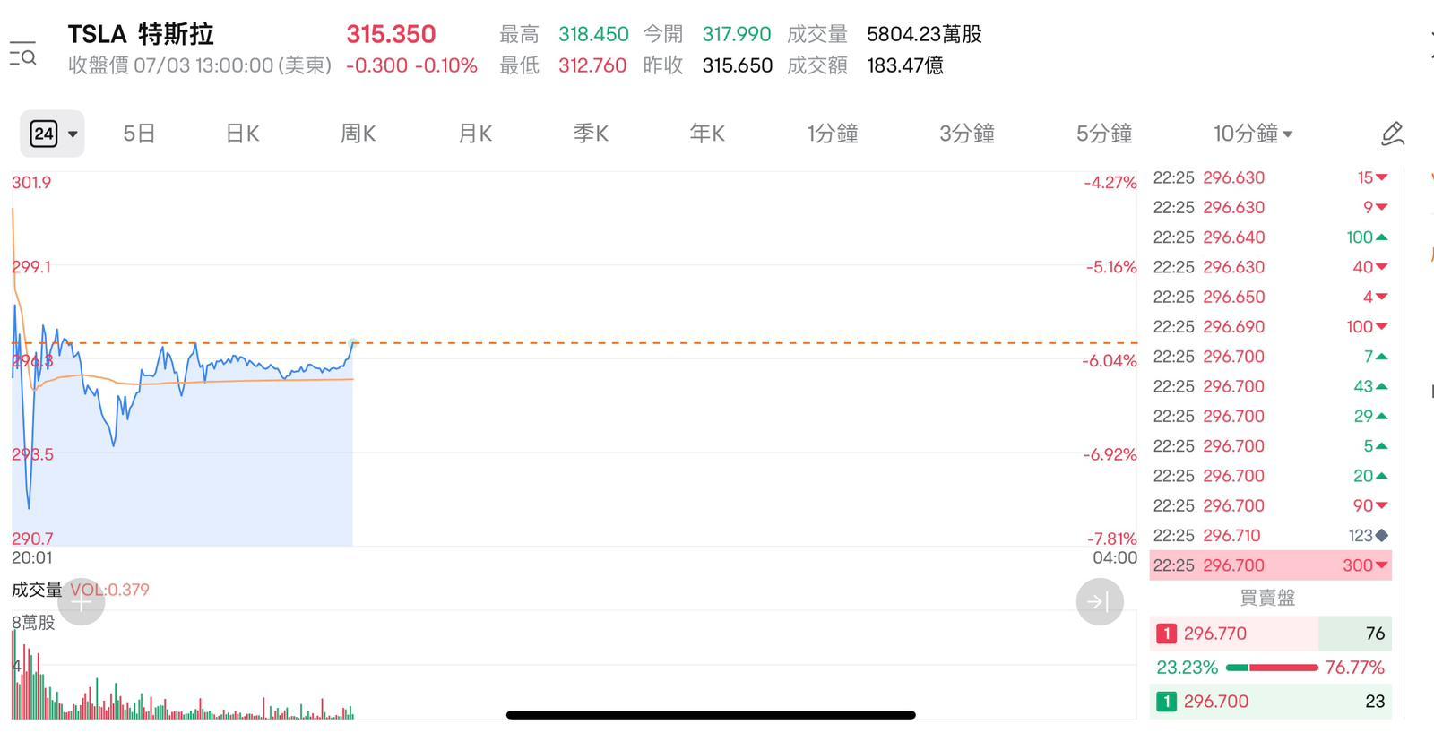Viewport: 1434px width, 733px height.
Task: Open the 1分鐘 chart view
Action: [x=833, y=134]
